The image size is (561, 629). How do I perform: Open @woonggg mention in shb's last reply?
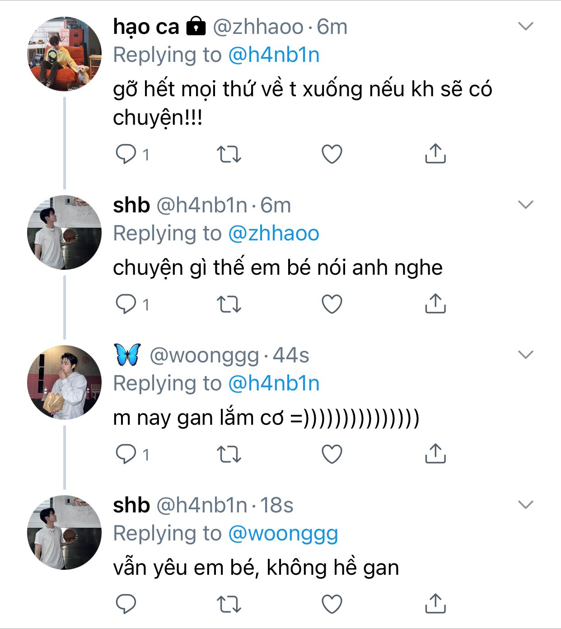point(283,534)
